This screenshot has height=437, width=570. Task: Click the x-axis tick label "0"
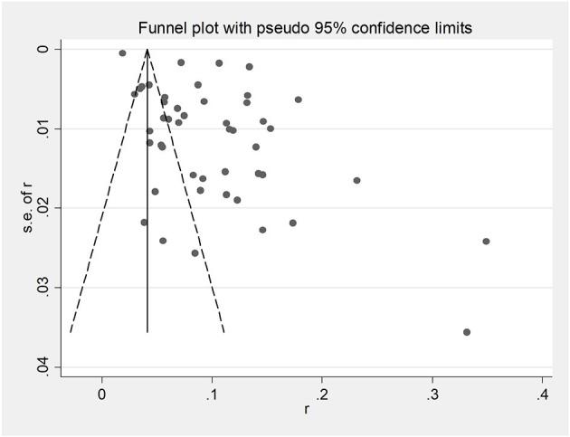(101, 395)
